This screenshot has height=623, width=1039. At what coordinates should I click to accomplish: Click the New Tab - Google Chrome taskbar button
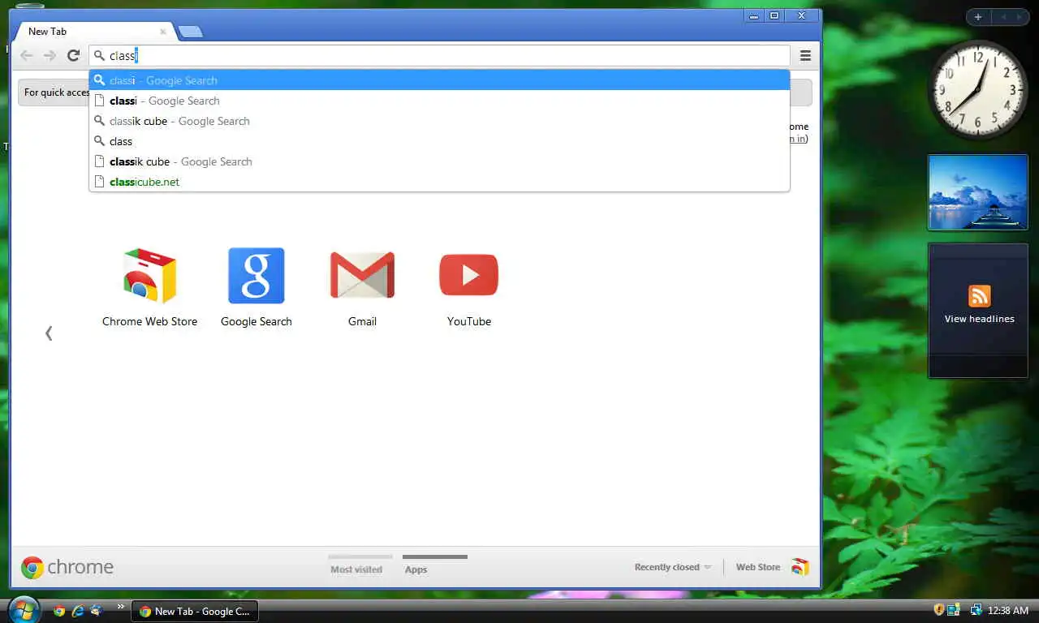click(195, 611)
